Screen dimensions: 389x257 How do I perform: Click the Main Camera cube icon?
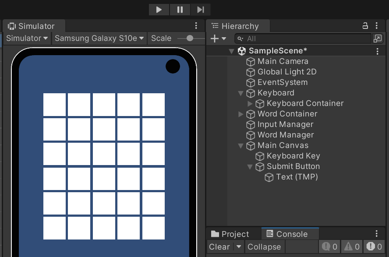(251, 61)
